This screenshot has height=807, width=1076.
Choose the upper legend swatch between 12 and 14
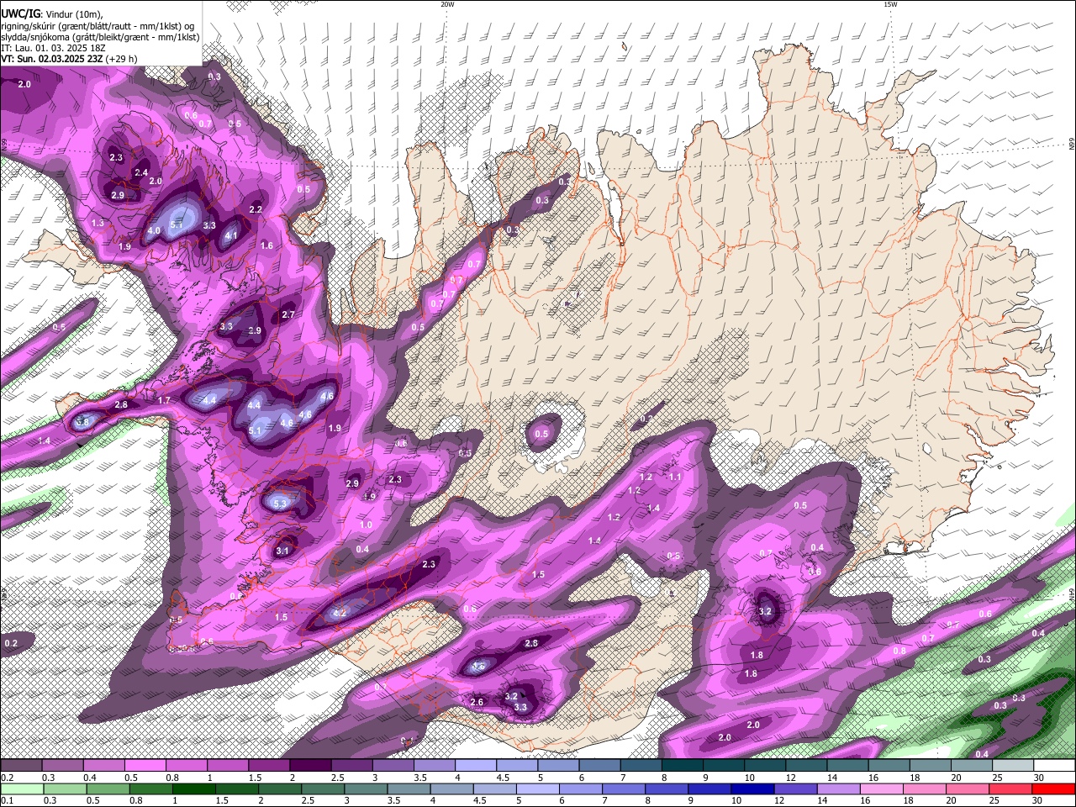tap(805, 766)
